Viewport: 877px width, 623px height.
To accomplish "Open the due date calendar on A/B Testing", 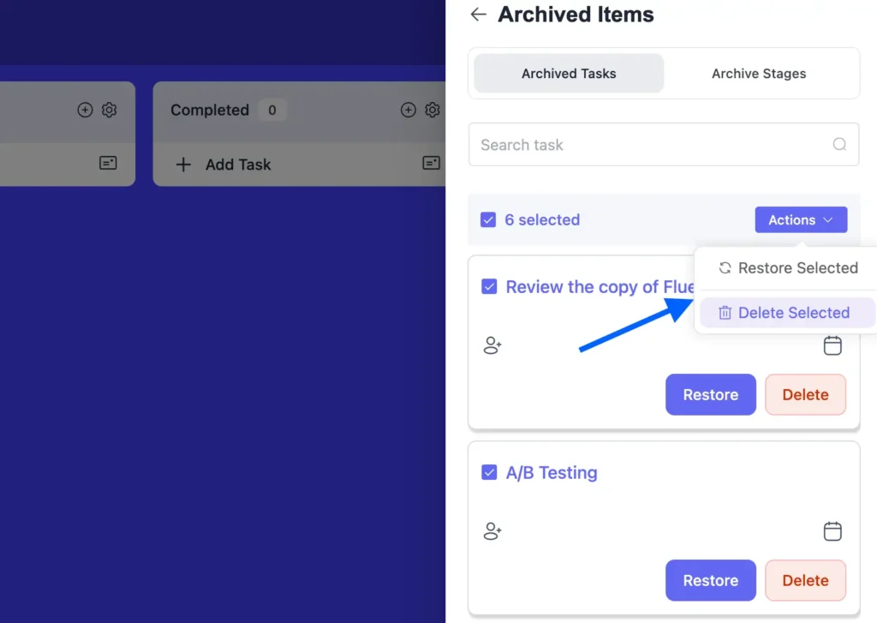I will click(x=832, y=531).
